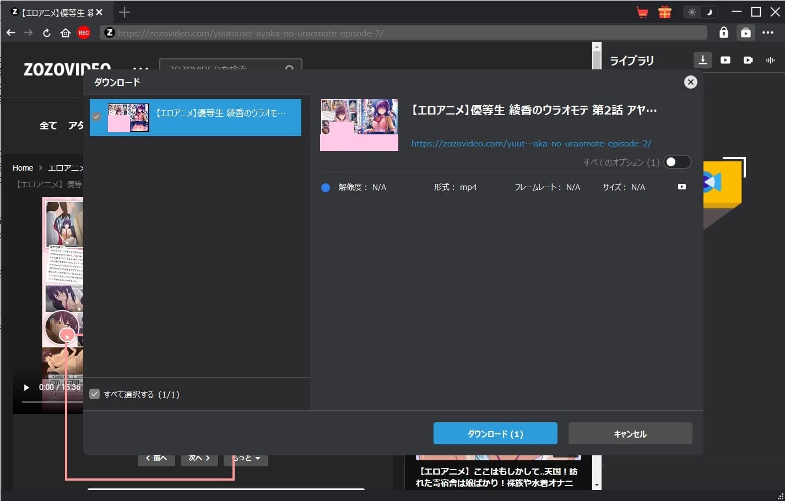The image size is (785, 501).
Task: Start recording with the REC icon
Action: (x=84, y=33)
